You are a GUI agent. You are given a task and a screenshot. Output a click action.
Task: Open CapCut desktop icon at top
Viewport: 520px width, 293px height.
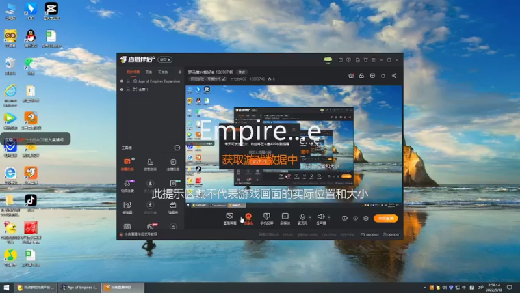tap(51, 10)
